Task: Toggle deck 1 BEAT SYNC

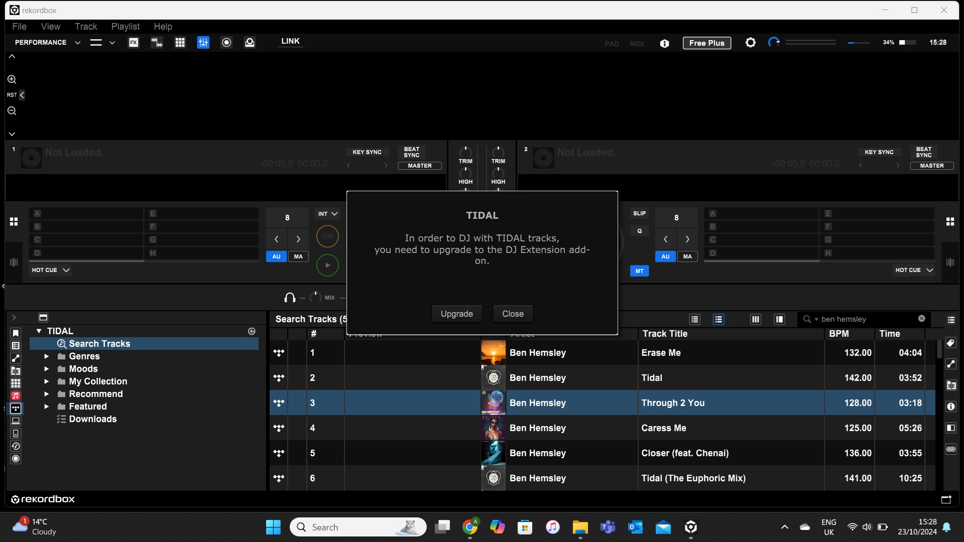Action: (412, 152)
